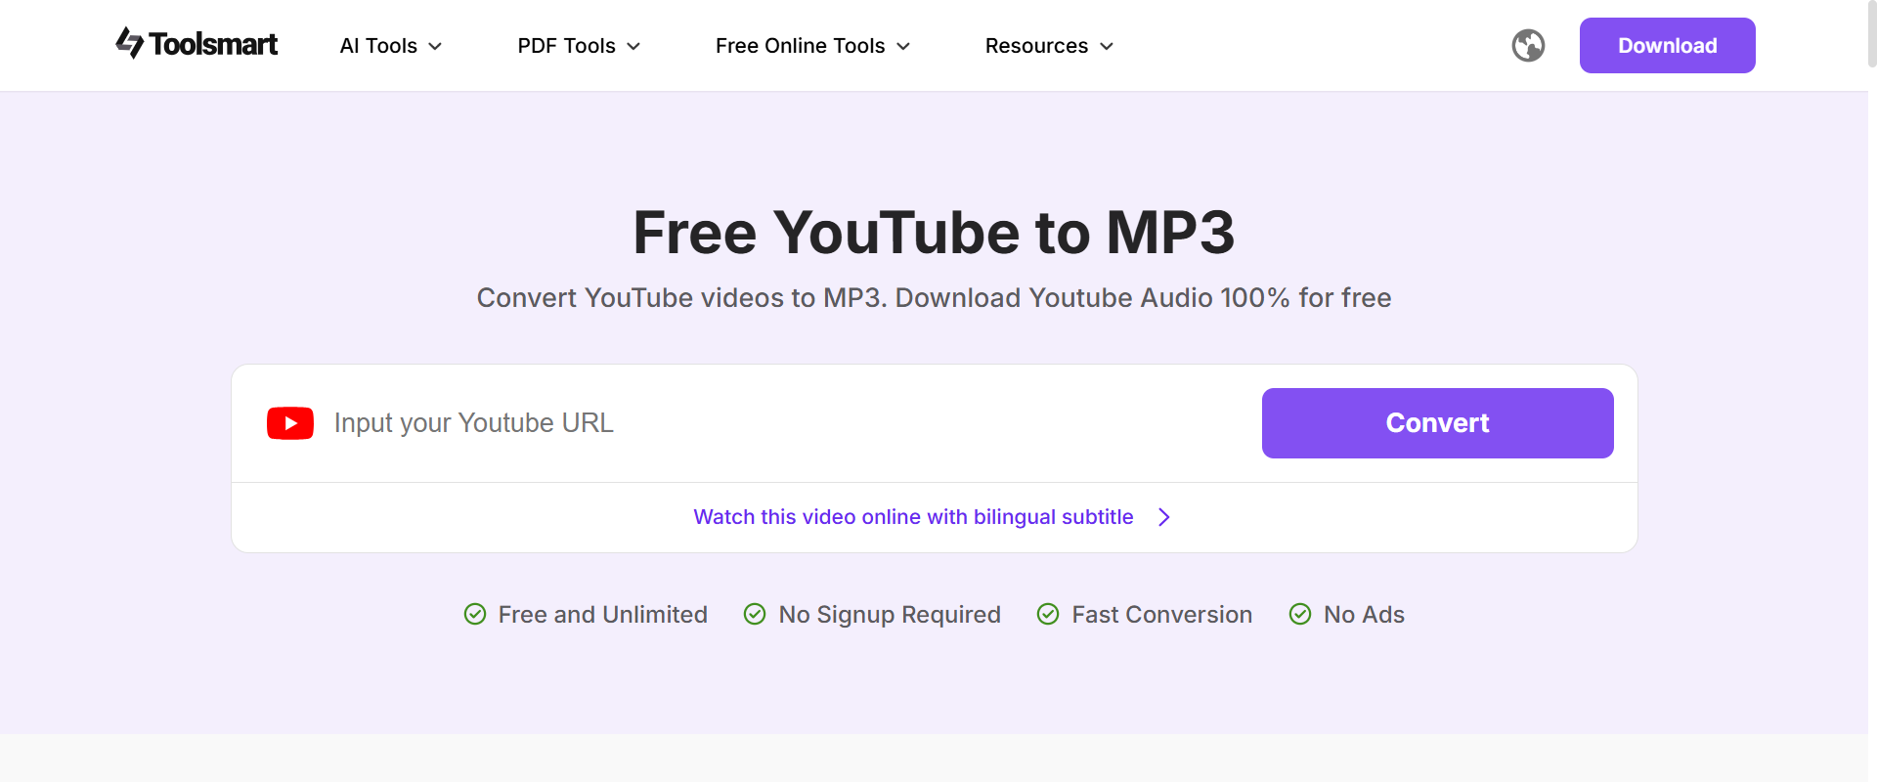Click the checkmark beside No Signup Required
The image size is (1877, 782).
click(x=755, y=614)
